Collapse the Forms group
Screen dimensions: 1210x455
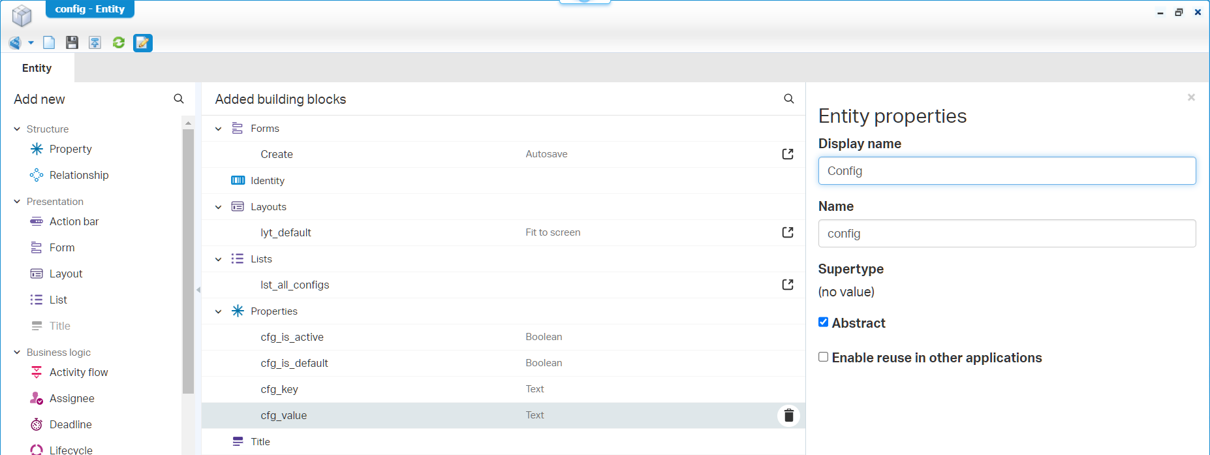[x=219, y=129]
